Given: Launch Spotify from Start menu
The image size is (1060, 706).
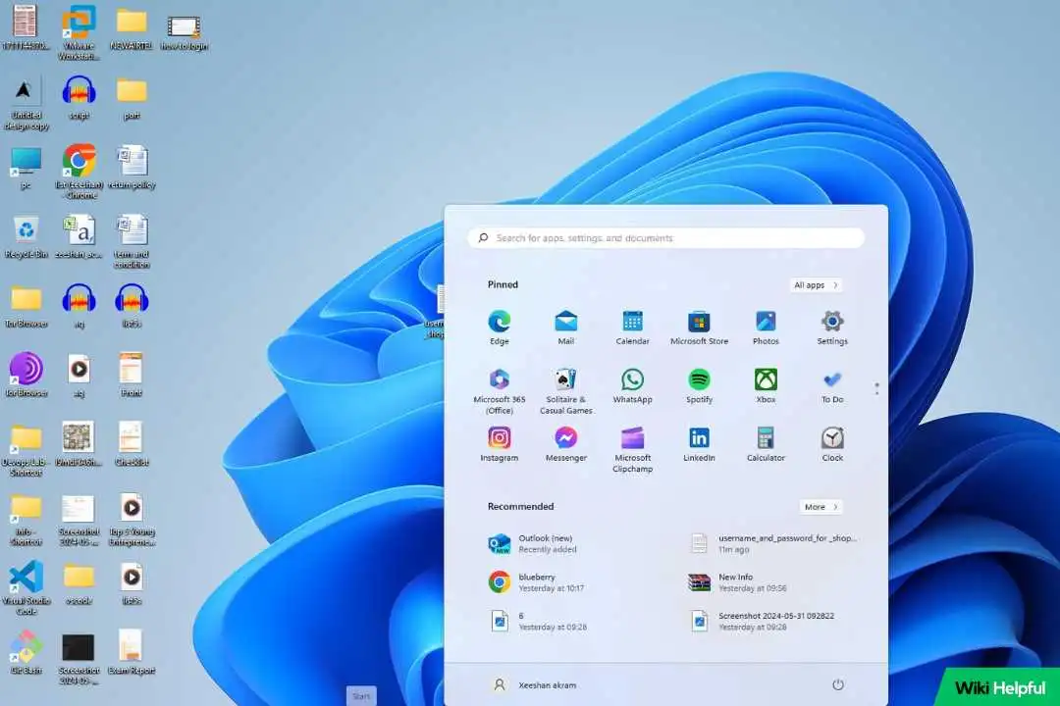Looking at the screenshot, I should [699, 386].
